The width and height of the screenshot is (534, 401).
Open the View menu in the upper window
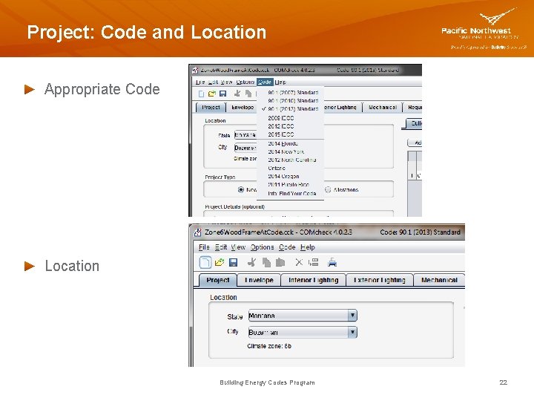pos(226,82)
